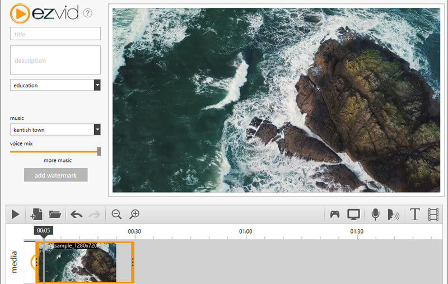The width and height of the screenshot is (448, 284).
Task: Play the video from the timeline toolbar
Action: coord(15,214)
